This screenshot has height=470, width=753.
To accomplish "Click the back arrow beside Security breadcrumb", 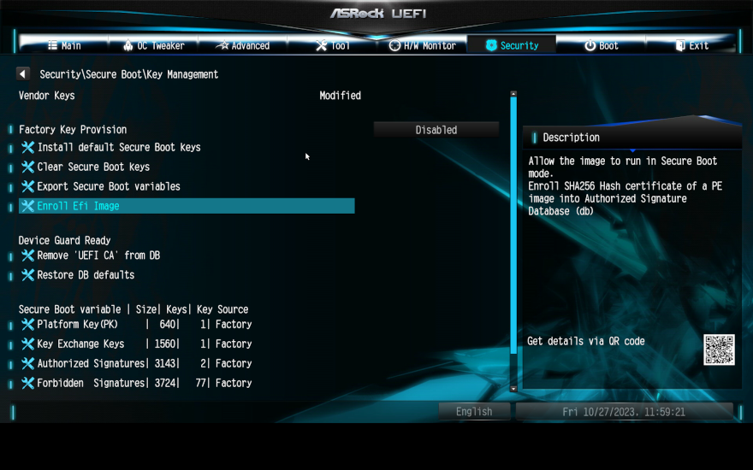I will click(23, 74).
